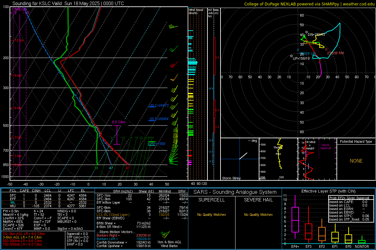Click the 9 km height marker

pyautogui.click(x=18, y=75)
